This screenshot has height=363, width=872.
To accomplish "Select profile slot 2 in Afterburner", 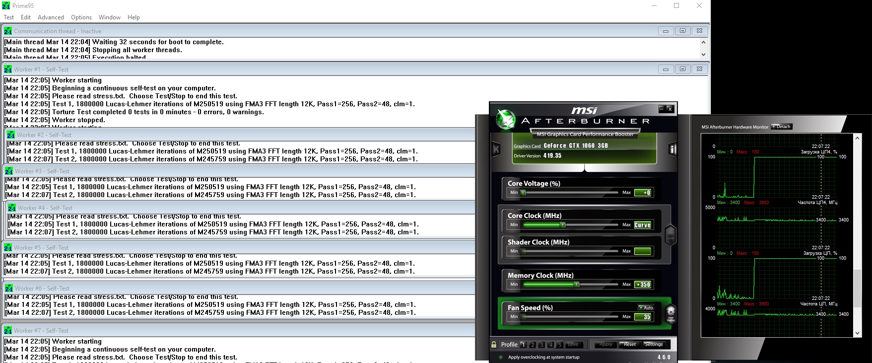I will 533,344.
